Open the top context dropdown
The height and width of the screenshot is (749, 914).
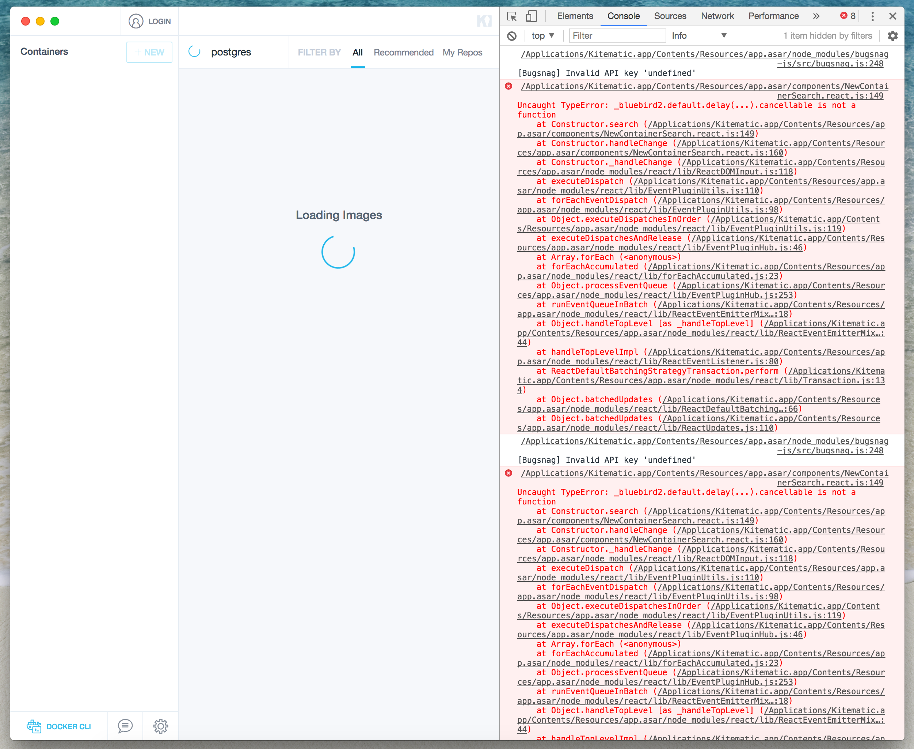[x=543, y=36]
